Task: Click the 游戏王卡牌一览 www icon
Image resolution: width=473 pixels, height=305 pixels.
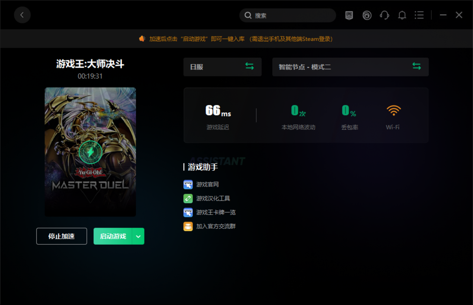Action: coord(188,212)
